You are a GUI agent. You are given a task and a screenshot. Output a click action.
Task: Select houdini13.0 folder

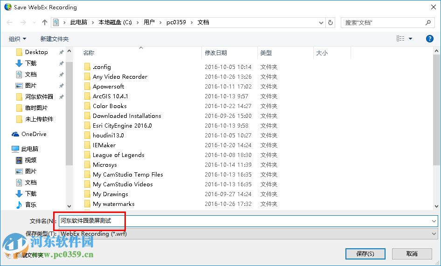point(108,136)
